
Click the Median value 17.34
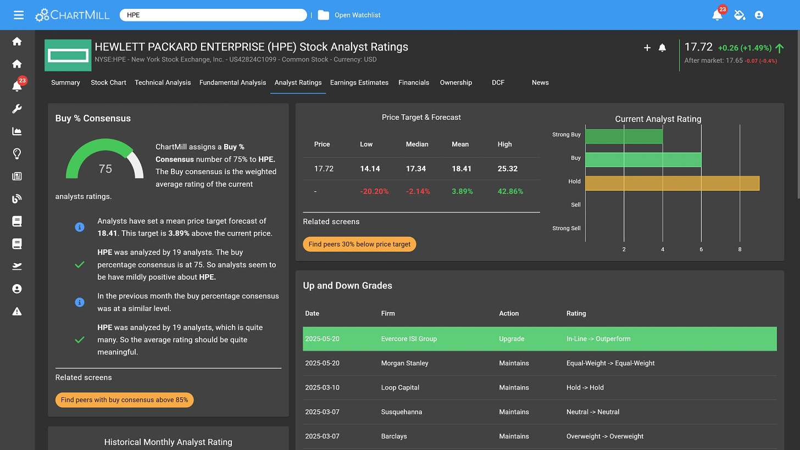416,169
